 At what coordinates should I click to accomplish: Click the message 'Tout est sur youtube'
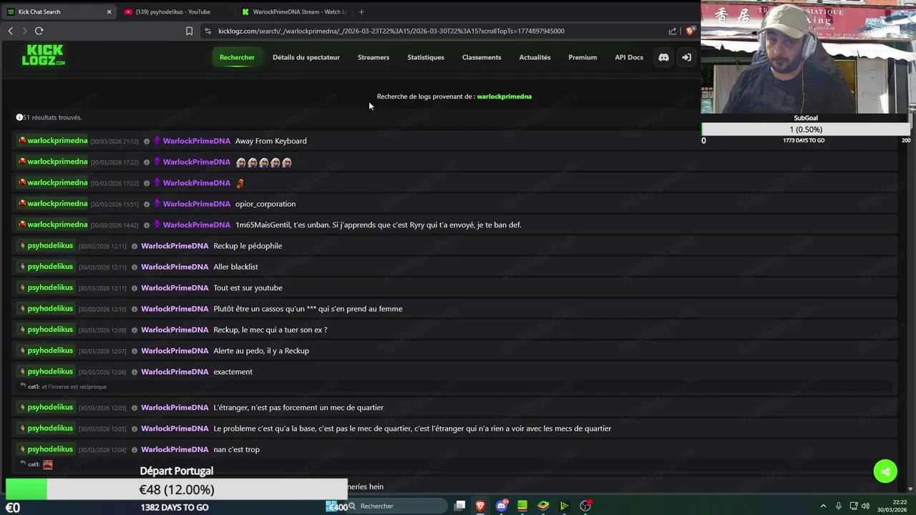[248, 288]
